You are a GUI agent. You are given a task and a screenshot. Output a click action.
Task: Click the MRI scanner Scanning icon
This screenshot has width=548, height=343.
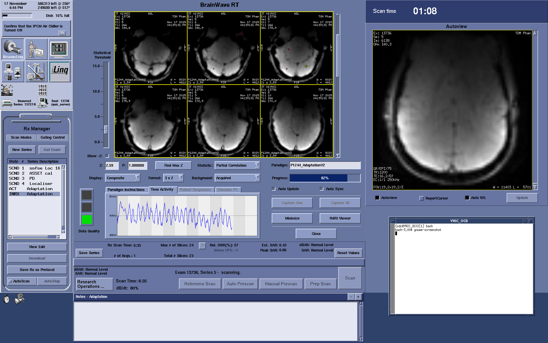[x=13, y=49]
